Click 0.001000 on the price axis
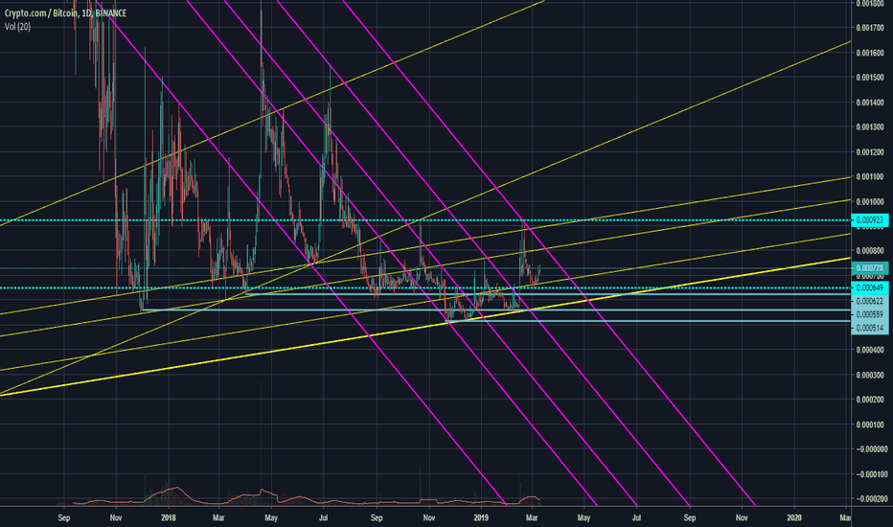The width and height of the screenshot is (893, 527). click(x=870, y=201)
